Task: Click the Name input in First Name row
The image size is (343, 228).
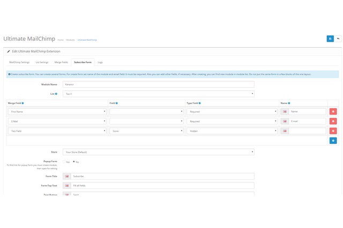Action: click(x=307, y=112)
